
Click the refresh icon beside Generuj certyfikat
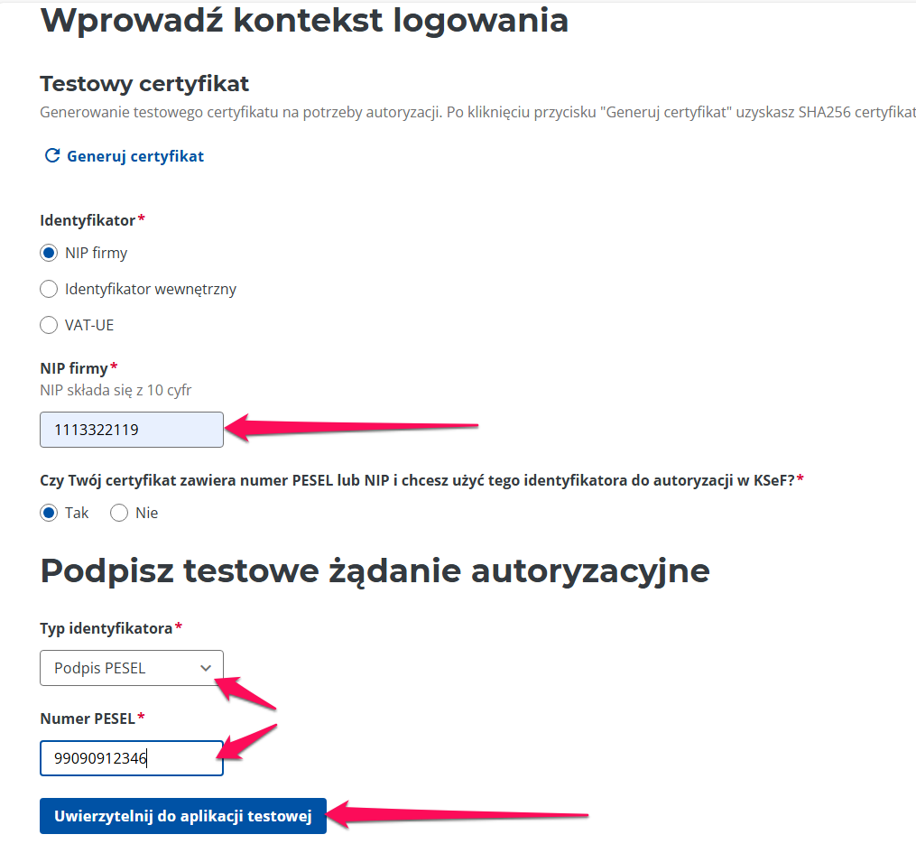(52, 155)
